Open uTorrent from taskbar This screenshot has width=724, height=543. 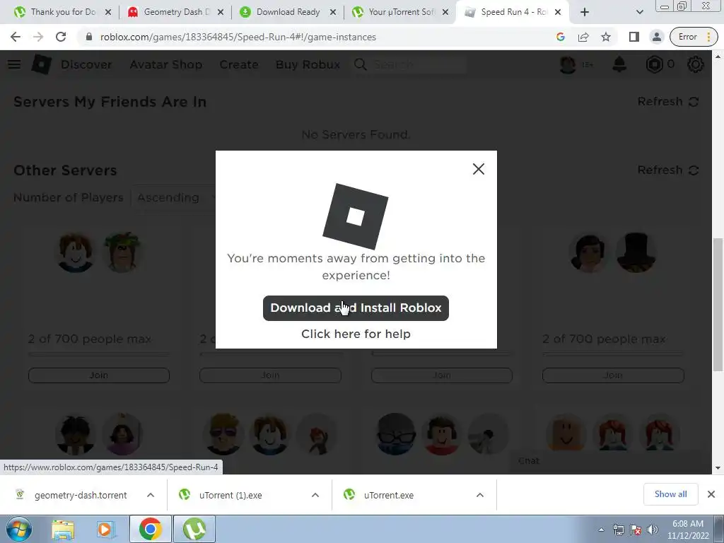194,529
